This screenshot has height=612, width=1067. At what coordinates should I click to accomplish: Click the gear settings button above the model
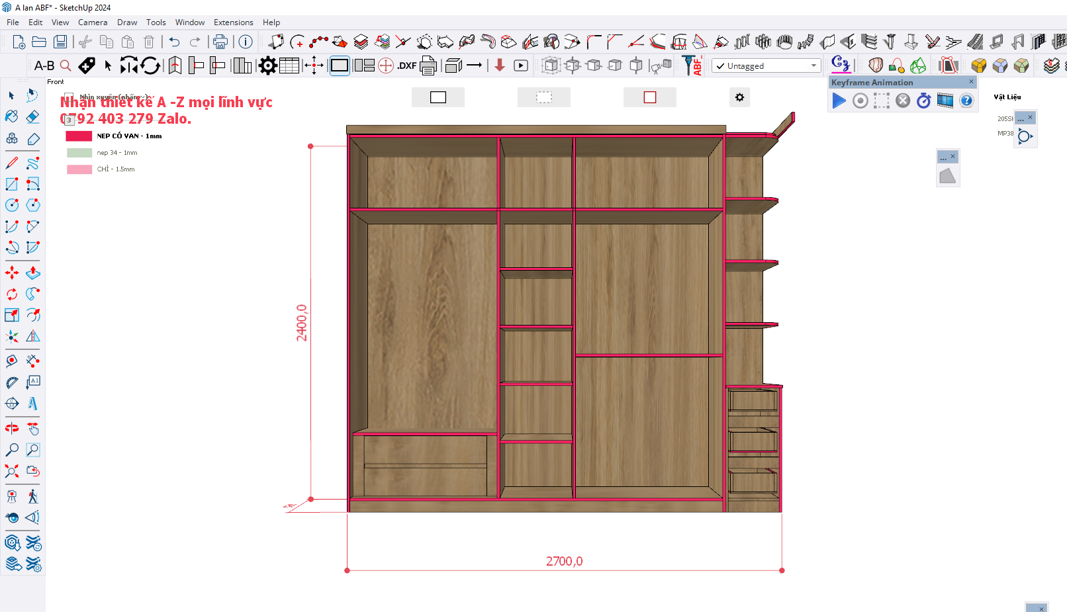click(739, 97)
